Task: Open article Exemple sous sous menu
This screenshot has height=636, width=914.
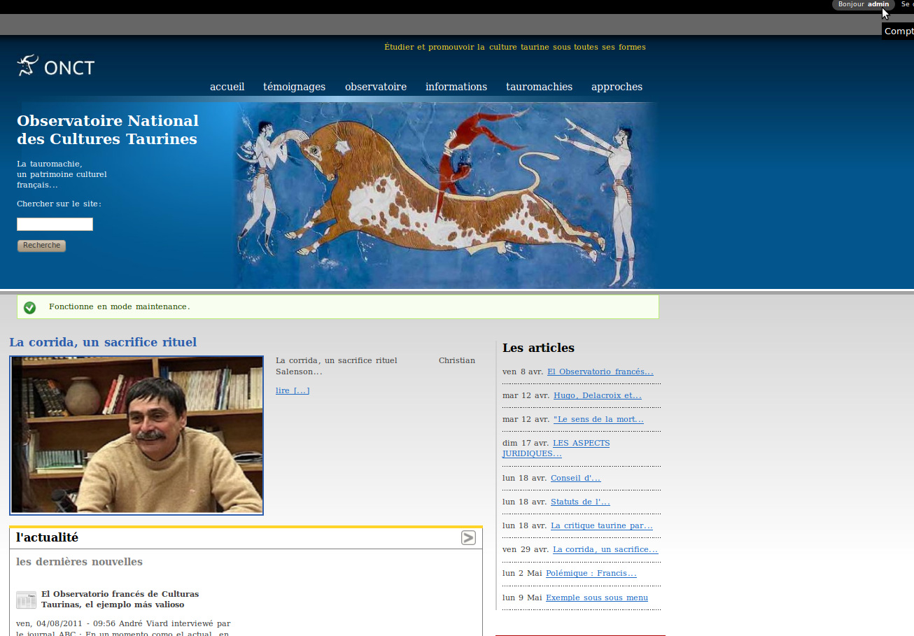Action: [x=596, y=598]
